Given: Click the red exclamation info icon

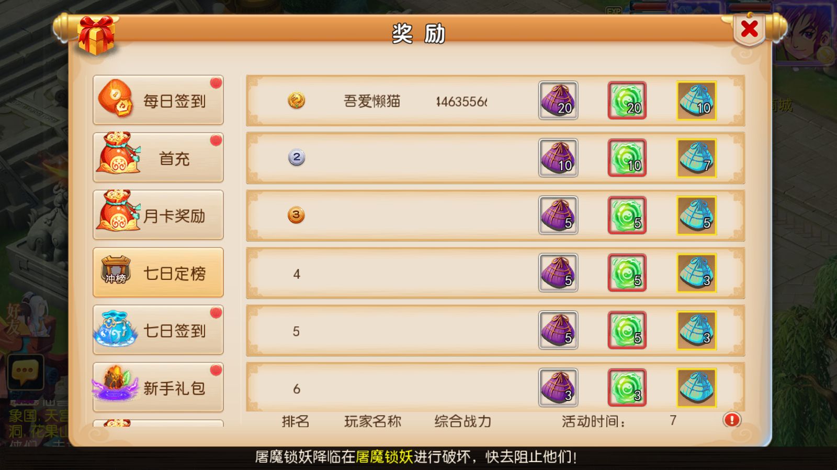Looking at the screenshot, I should pos(732,419).
